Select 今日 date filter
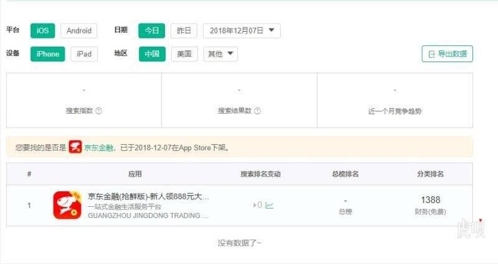The height and width of the screenshot is (264, 498). pos(151,30)
